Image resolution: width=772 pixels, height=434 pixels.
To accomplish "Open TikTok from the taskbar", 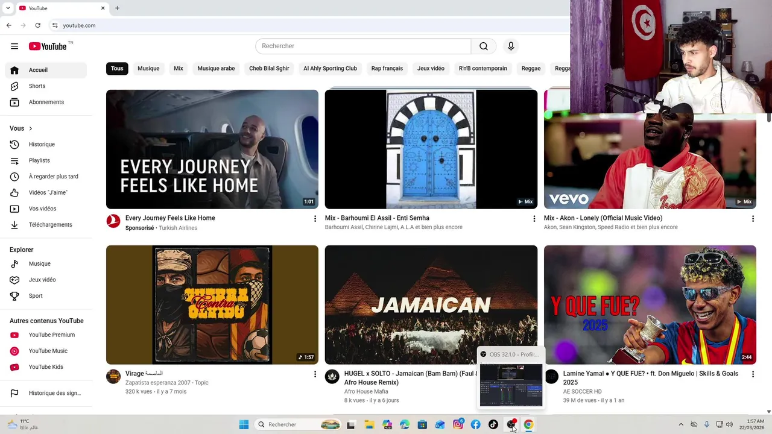I will click(x=493, y=425).
